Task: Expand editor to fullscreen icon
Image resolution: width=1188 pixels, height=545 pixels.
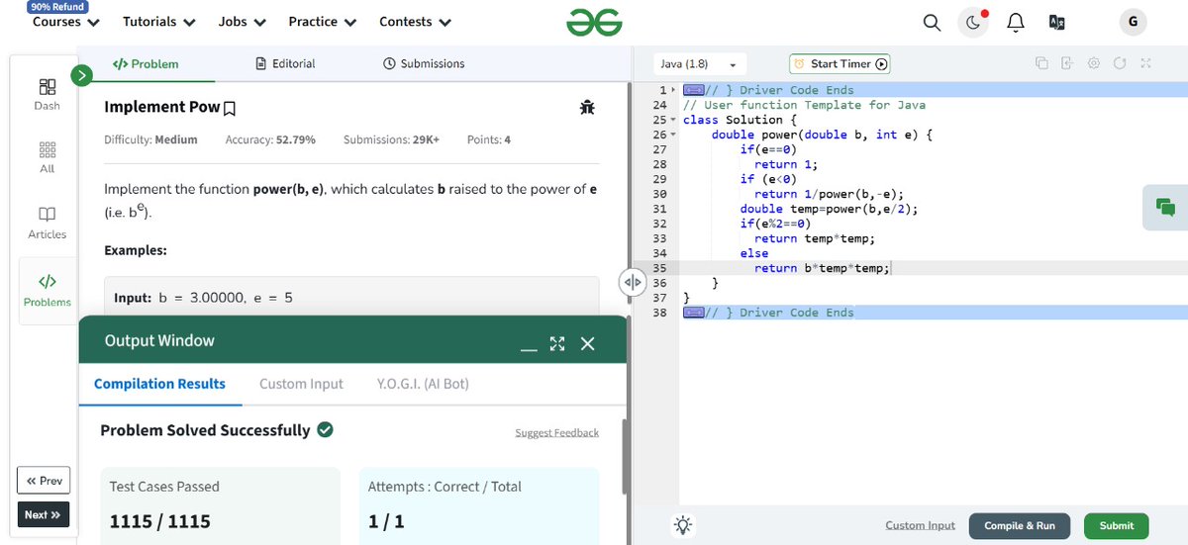Action: tap(1145, 63)
